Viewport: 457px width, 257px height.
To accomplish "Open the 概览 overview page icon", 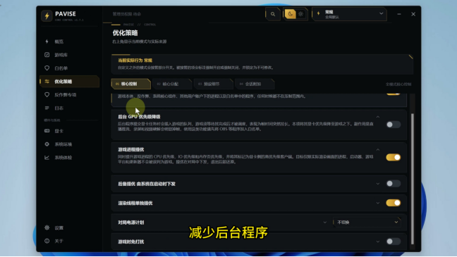I will 47,42.
